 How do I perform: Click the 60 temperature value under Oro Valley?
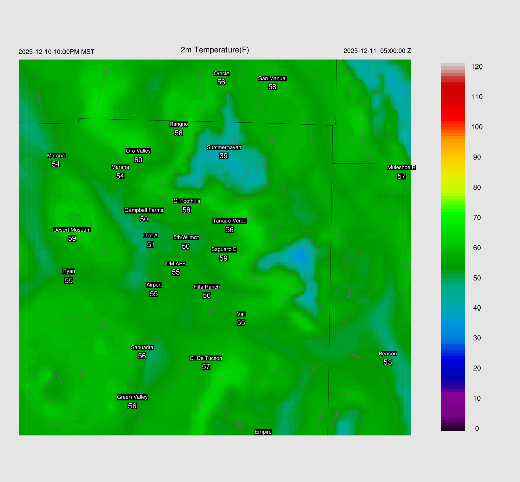[138, 160]
